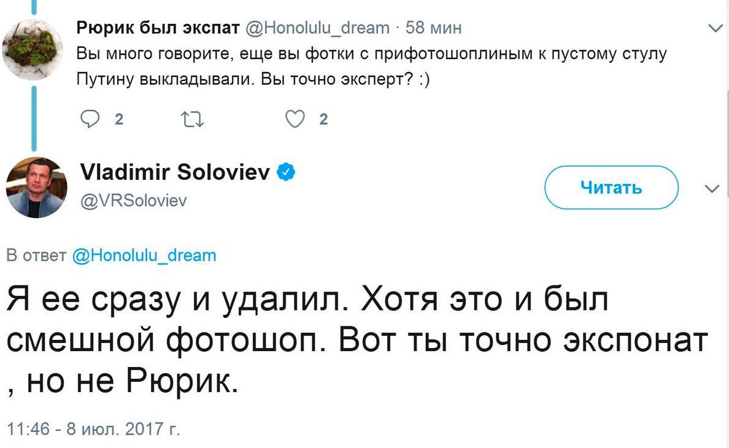
Task: Open the @Honolulu_dream mention link in reply
Action: pos(145,255)
